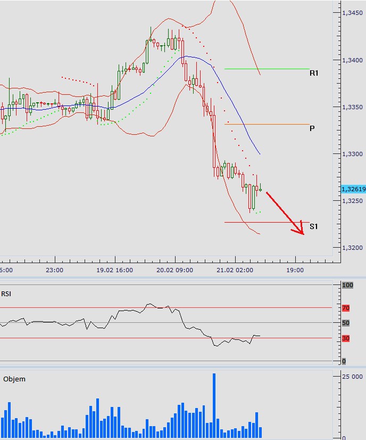Image resolution: width=366 pixels, height=440 pixels.
Task: Click the 1,3250 price axis label
Action: [x=352, y=201]
